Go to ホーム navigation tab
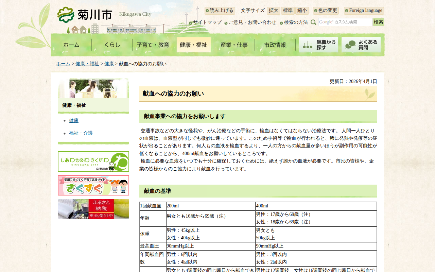 71,45
